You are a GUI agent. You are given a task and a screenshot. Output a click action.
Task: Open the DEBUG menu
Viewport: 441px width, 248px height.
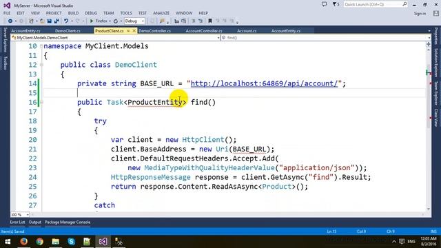click(91, 13)
